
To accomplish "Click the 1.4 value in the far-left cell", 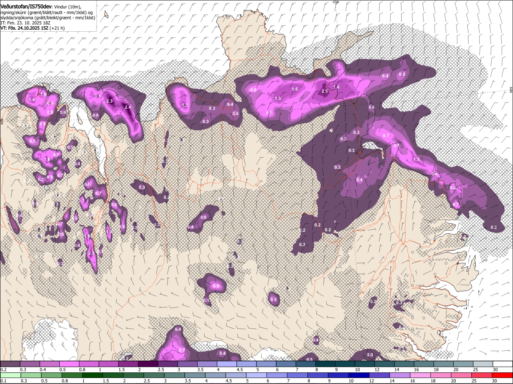I will (32, 99).
